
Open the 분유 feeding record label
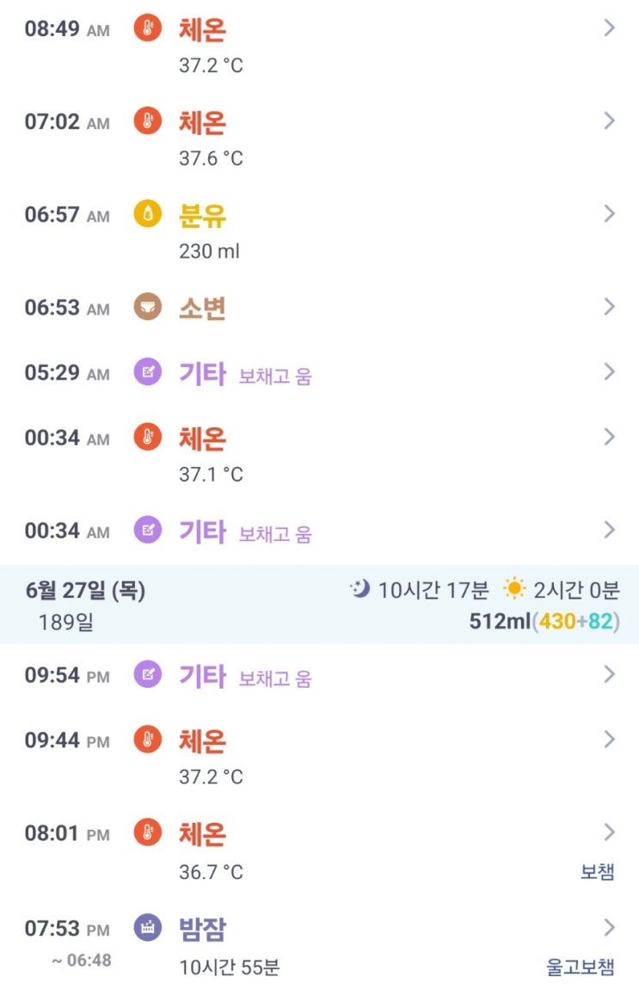tap(202, 215)
